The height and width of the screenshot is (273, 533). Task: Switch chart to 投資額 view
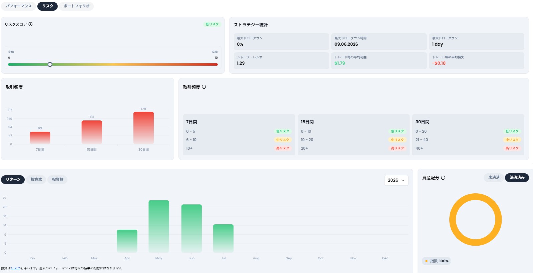(x=57, y=179)
